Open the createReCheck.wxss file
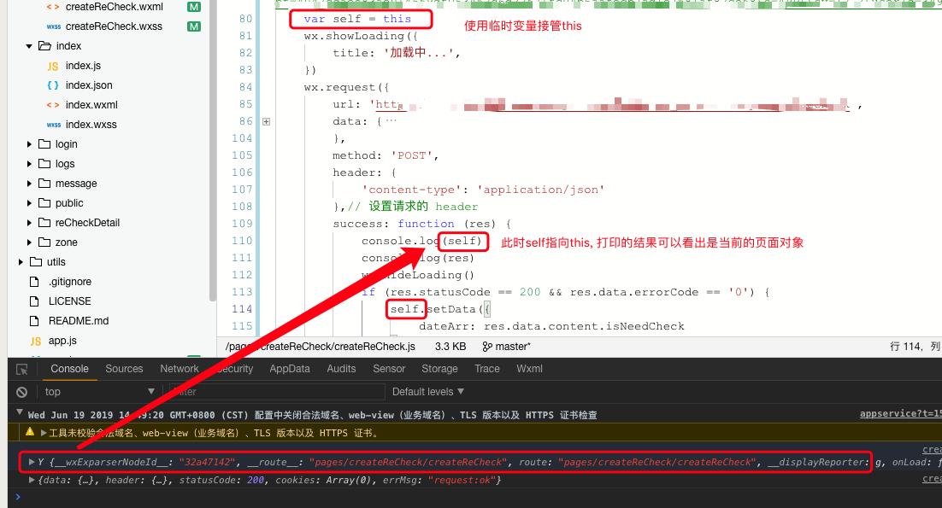The image size is (942, 508). click(x=114, y=26)
